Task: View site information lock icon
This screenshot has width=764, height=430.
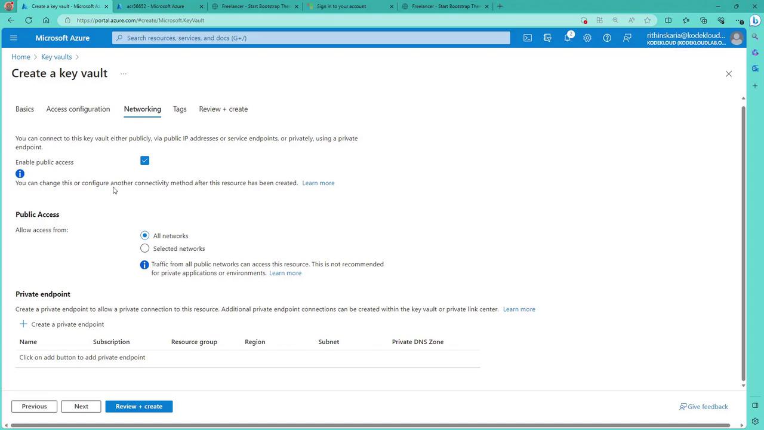Action: 67,20
